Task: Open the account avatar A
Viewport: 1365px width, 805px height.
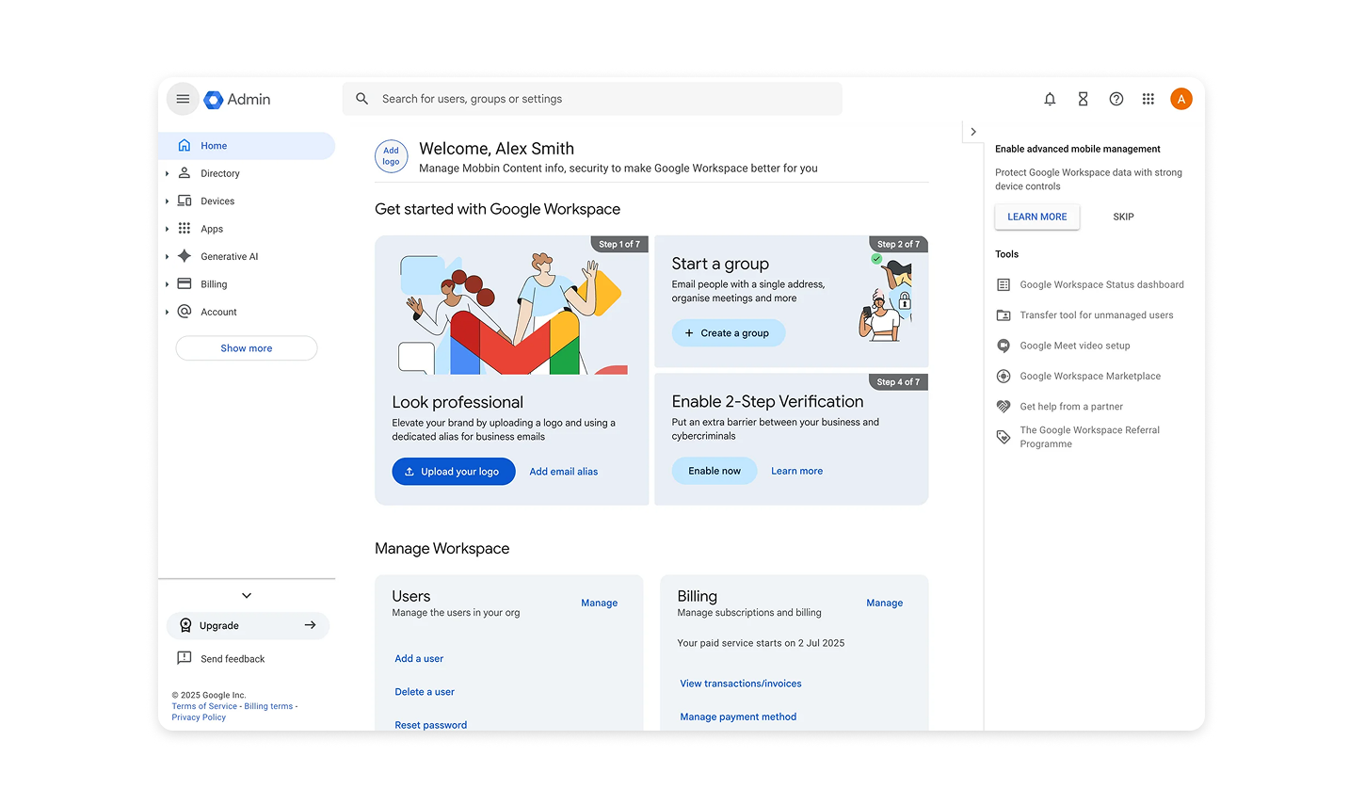Action: [x=1180, y=99]
